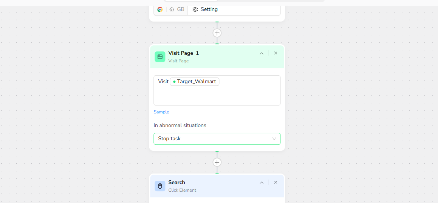Image resolution: width=438 pixels, height=203 pixels.
Task: Collapse the Search node
Action: tap(262, 183)
